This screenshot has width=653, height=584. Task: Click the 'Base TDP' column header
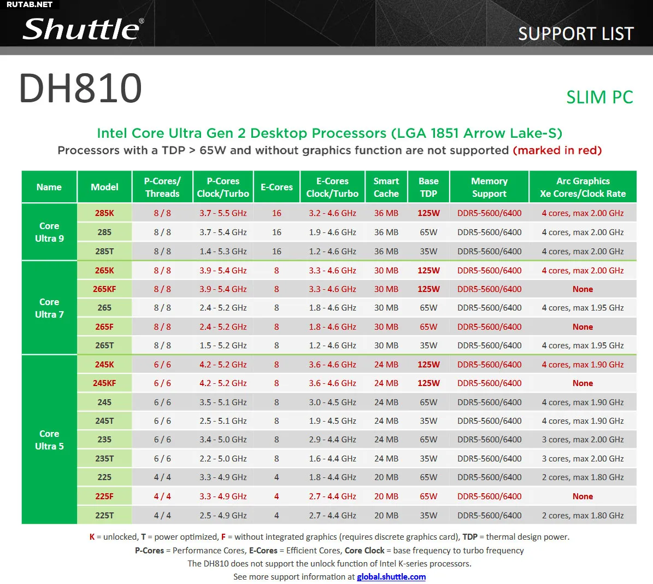pos(428,187)
